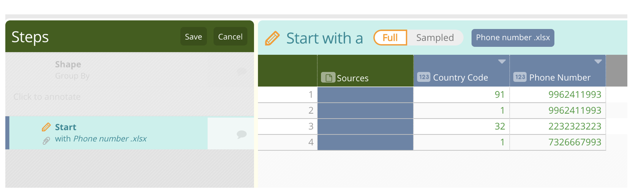Click the pencil icon in the Start step

click(46, 127)
